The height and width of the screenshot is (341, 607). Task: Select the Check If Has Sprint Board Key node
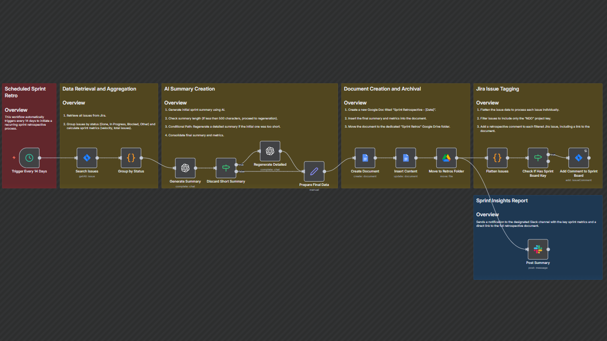coord(538,157)
